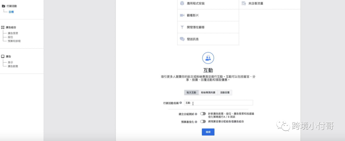Click the messages chat bubble icon
This screenshot has width=345, height=141.
tap(182, 39)
